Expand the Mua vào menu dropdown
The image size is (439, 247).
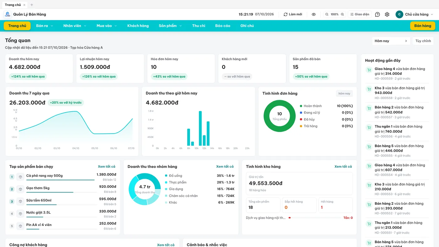tap(107, 26)
